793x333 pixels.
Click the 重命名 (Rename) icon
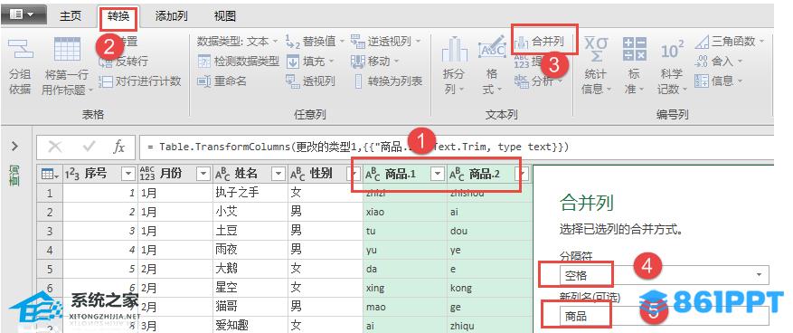(x=203, y=81)
